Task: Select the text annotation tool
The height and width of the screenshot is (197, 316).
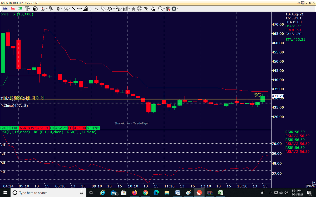Action: (28, 9)
